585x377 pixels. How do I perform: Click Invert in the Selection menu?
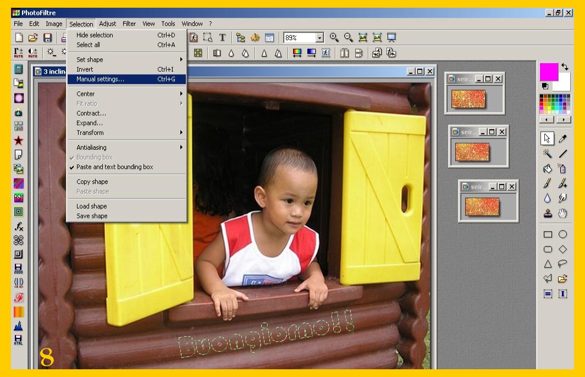(85, 69)
